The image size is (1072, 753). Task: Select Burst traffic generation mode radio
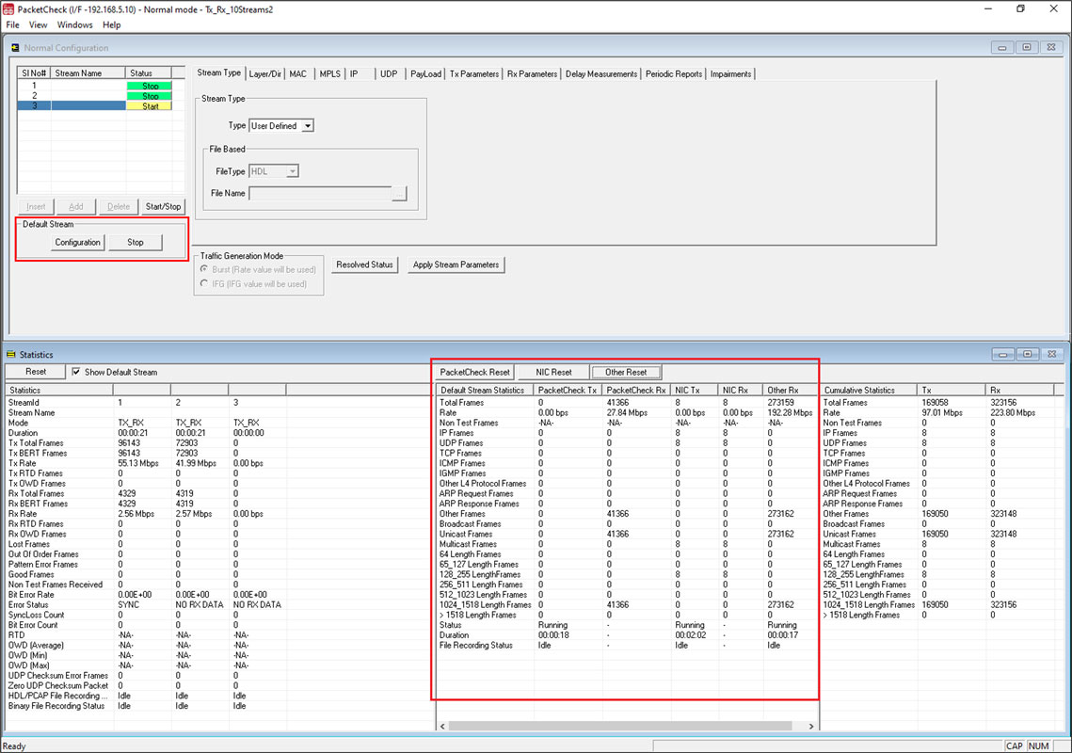203,269
